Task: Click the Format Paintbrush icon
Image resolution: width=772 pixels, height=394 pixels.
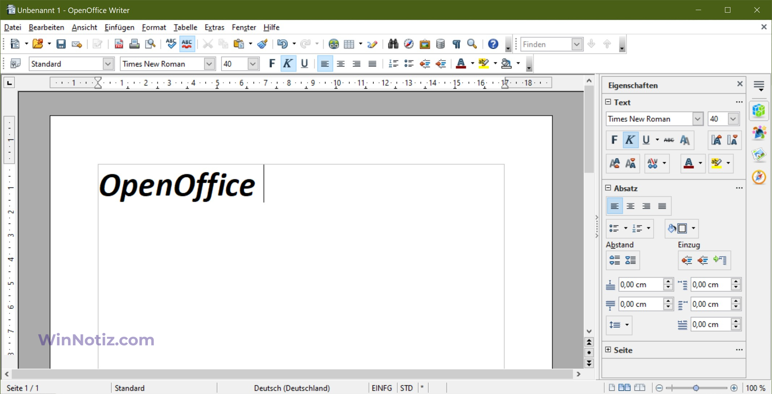Action: (263, 44)
